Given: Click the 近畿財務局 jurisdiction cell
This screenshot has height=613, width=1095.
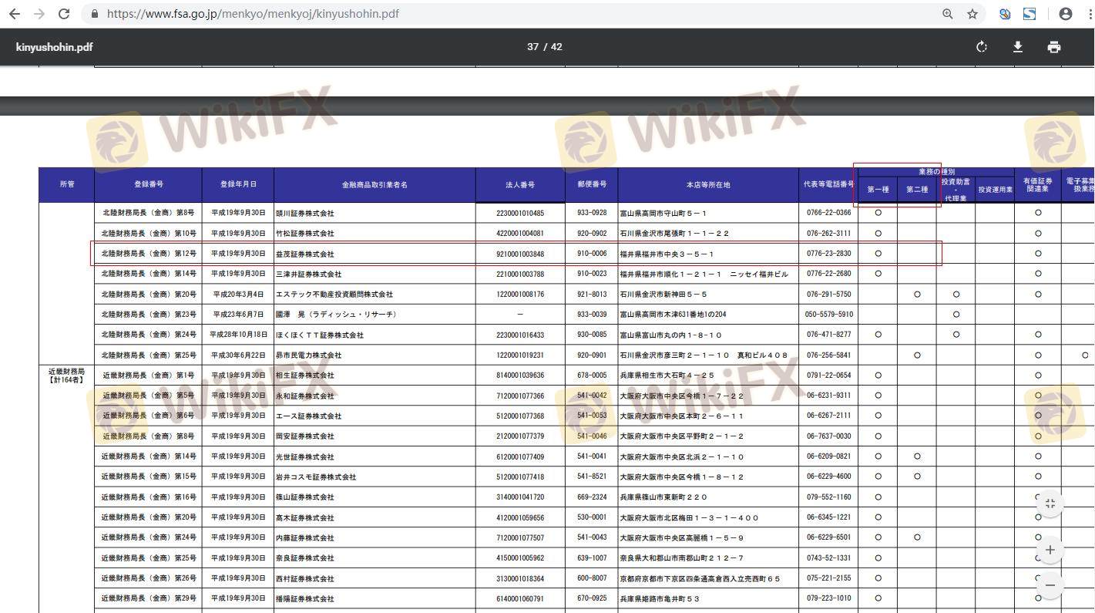Looking at the screenshot, I should [x=66, y=376].
